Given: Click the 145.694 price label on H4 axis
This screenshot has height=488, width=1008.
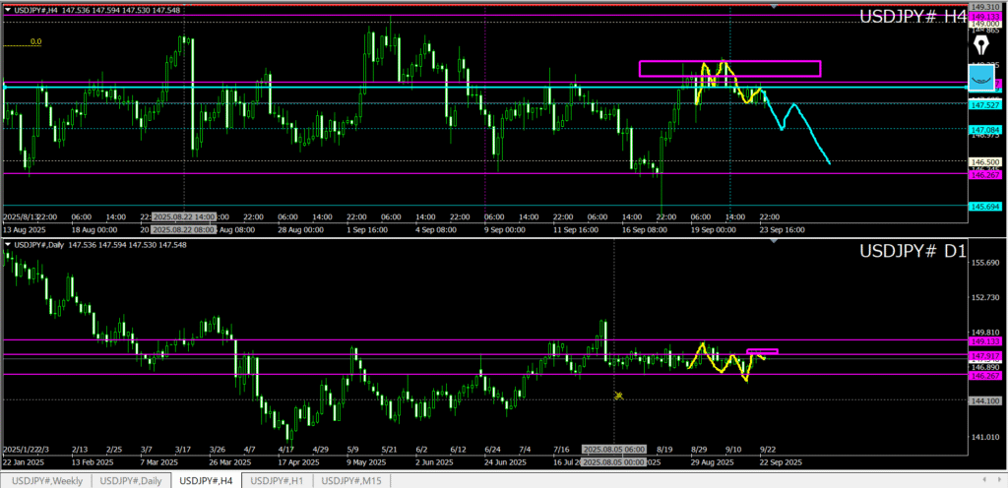Looking at the screenshot, I should tap(984, 206).
